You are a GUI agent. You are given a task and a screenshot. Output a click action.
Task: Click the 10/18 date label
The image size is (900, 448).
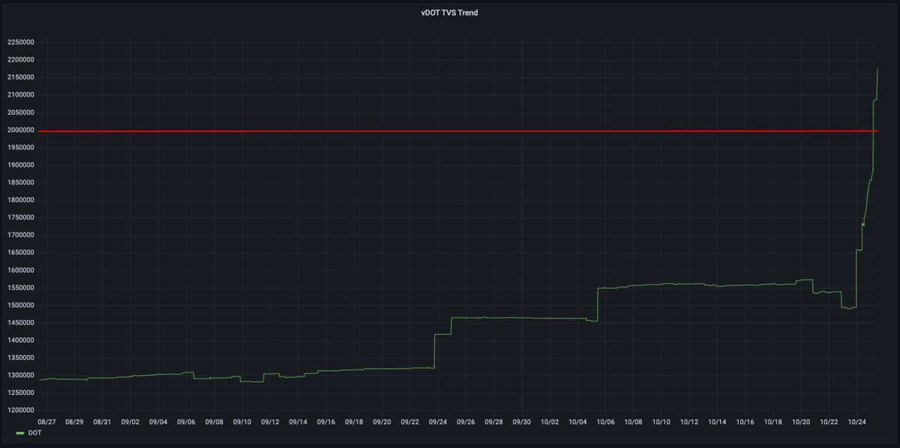click(x=773, y=422)
